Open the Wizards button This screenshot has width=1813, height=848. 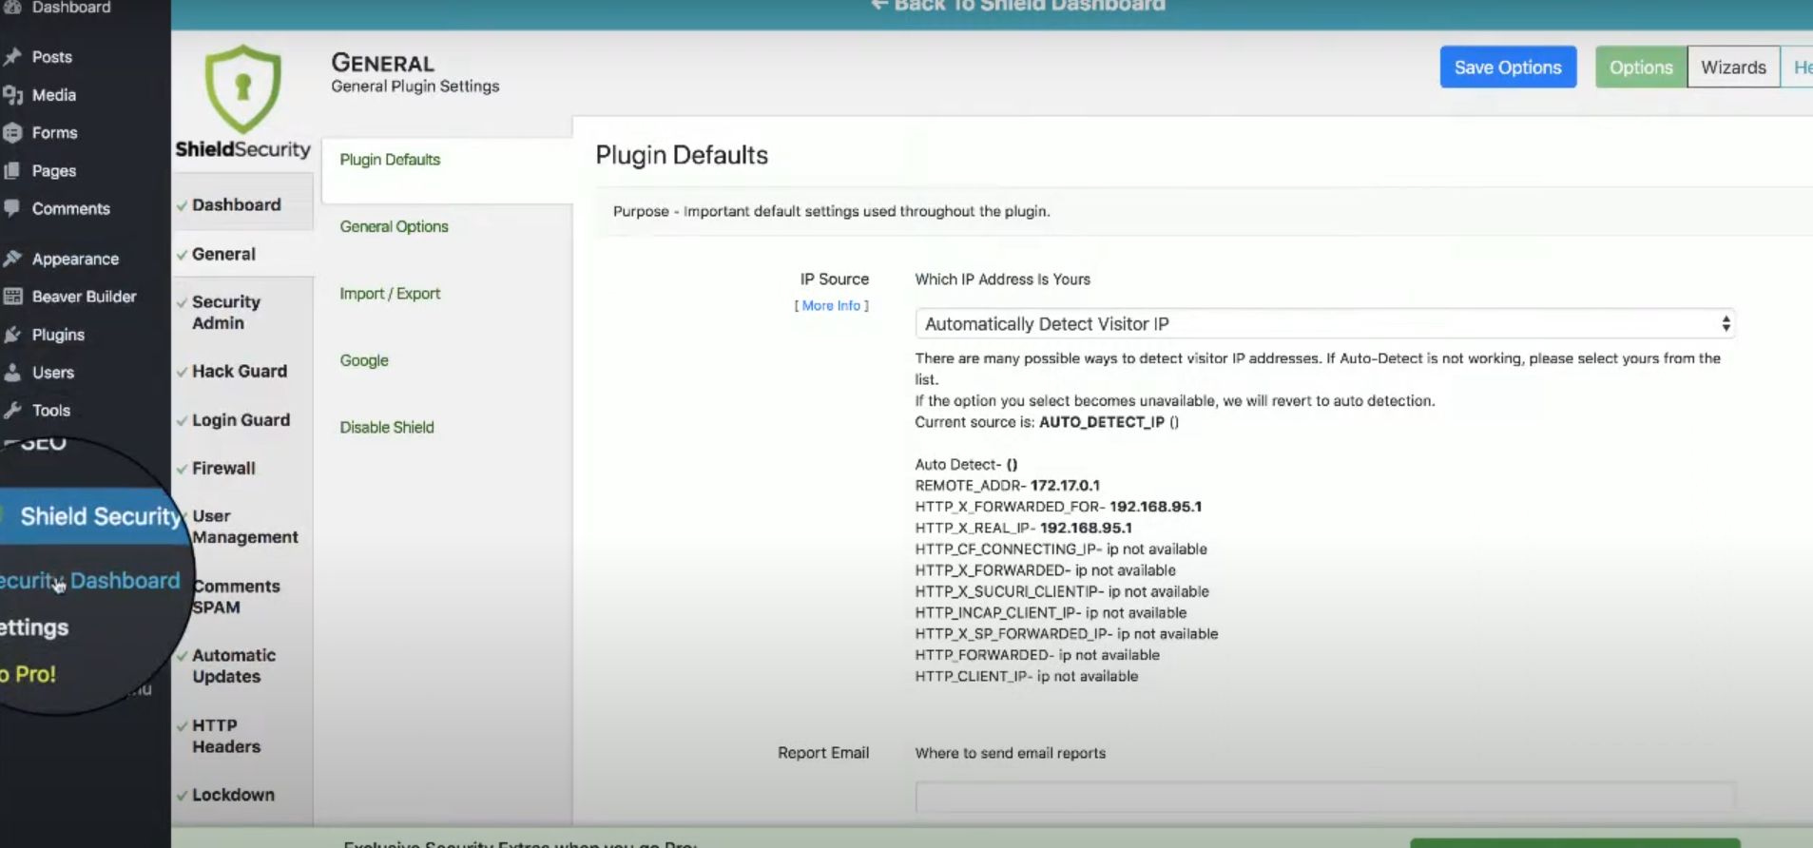coord(1733,67)
